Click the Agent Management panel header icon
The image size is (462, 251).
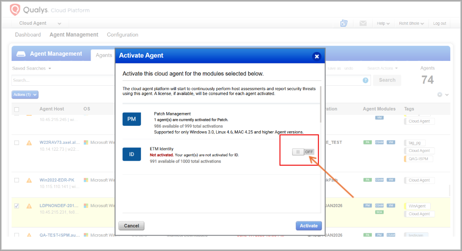tap(21, 54)
